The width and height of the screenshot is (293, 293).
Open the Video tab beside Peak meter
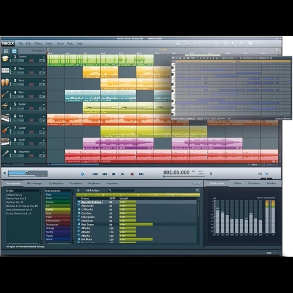click(237, 183)
